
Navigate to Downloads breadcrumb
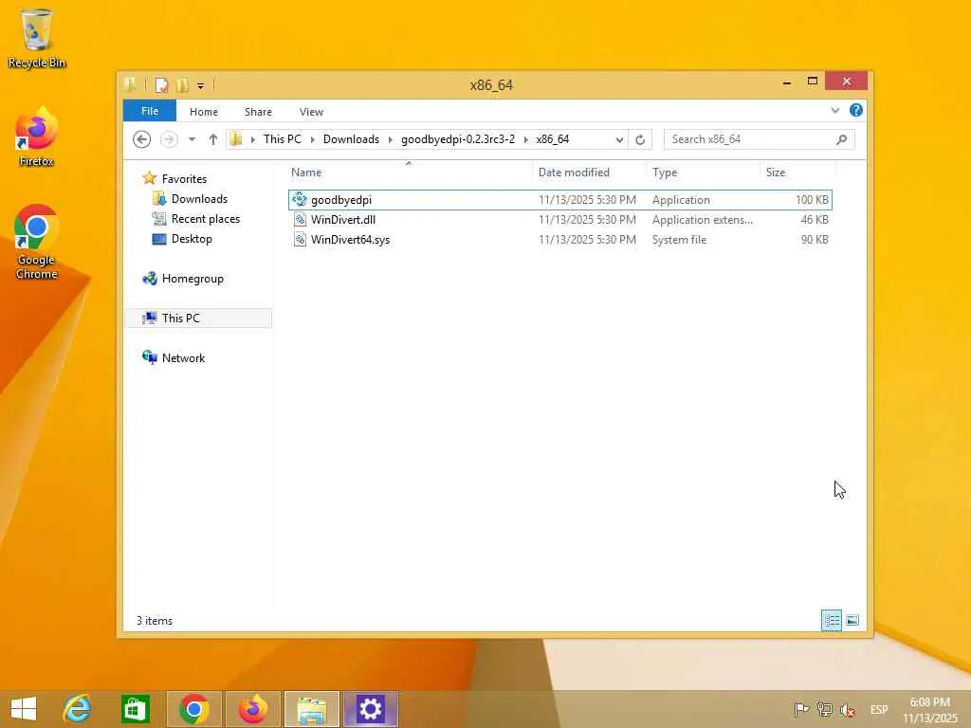coord(351,139)
